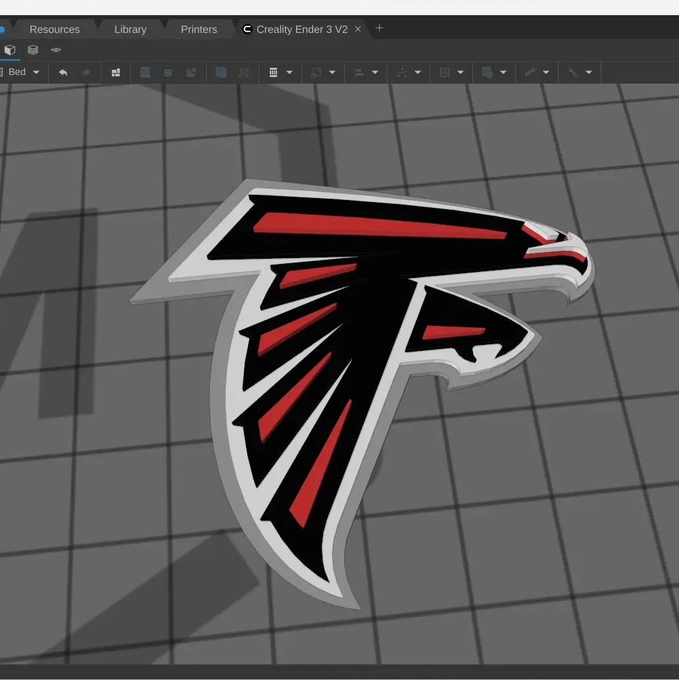Image resolution: width=679 pixels, height=680 pixels.
Task: Open the Printers tab
Action: tap(199, 30)
